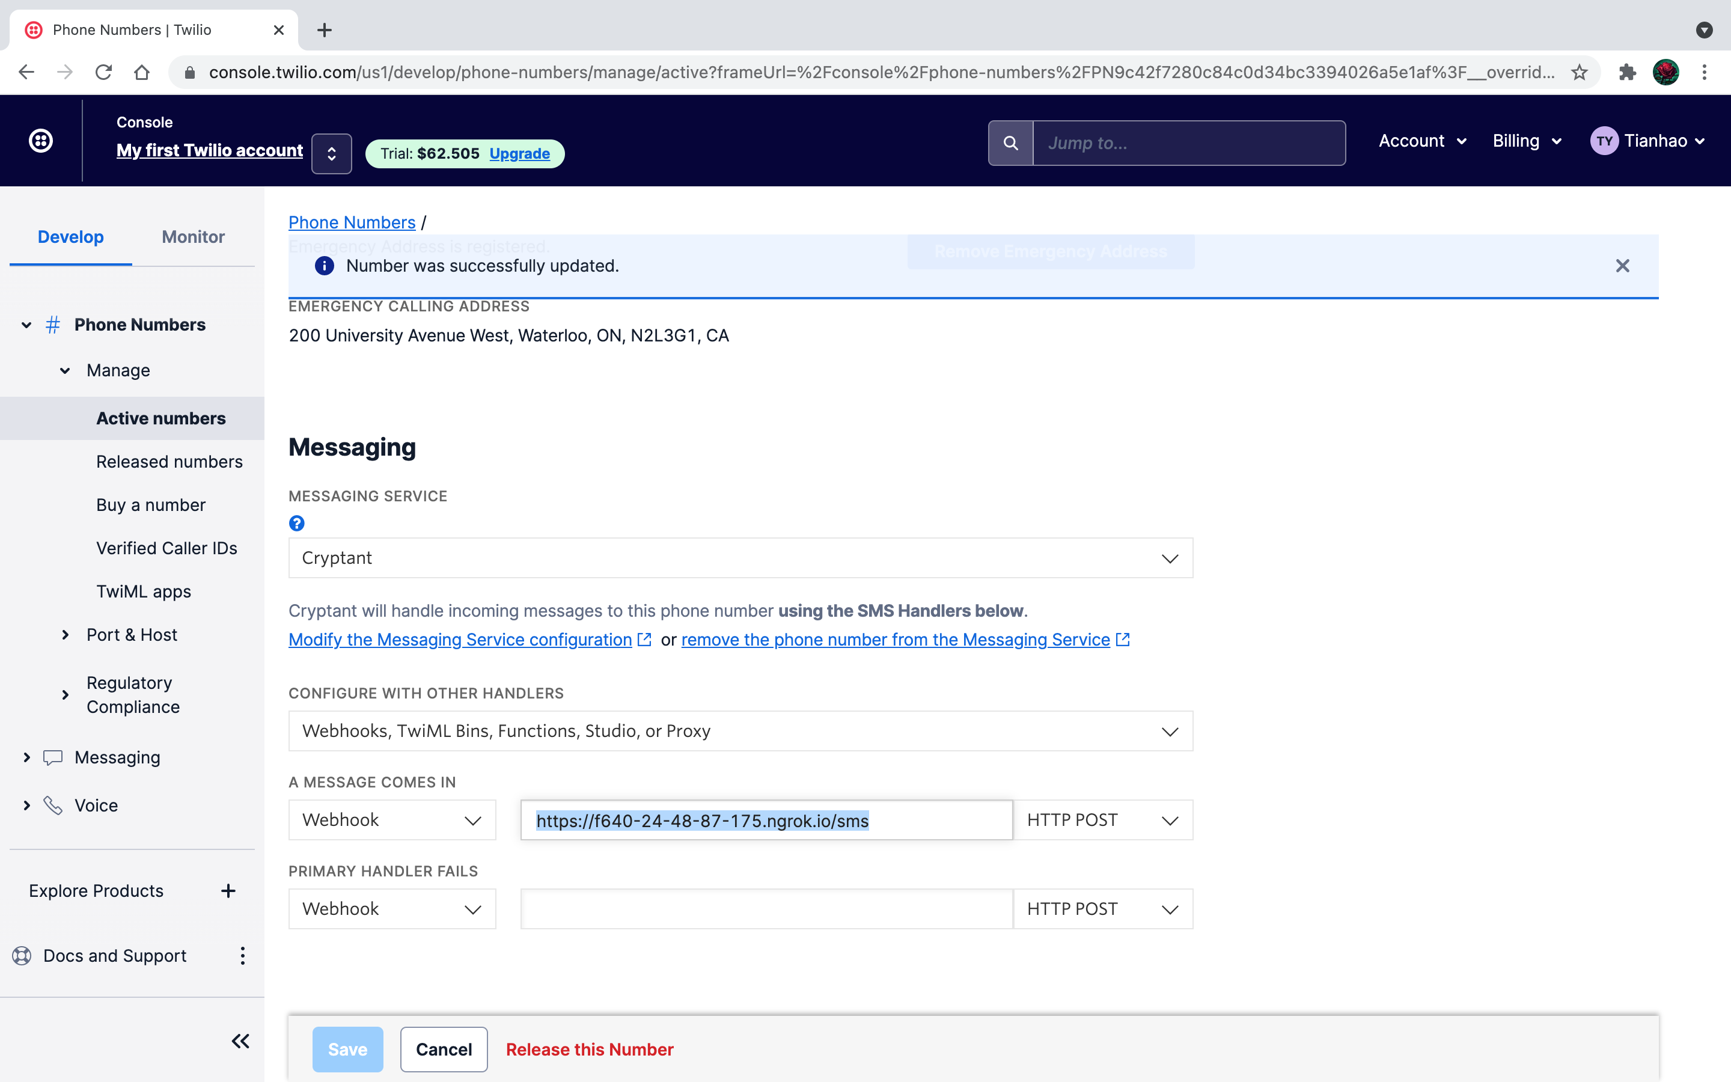The image size is (1731, 1082).
Task: Open Configure With Other Handlers dropdown
Action: click(x=740, y=732)
